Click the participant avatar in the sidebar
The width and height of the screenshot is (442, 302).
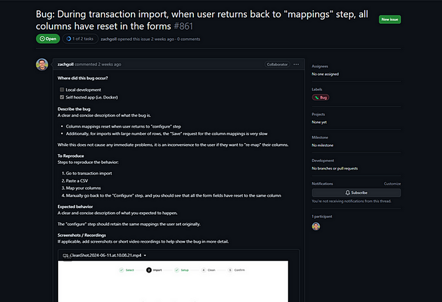[x=315, y=226]
